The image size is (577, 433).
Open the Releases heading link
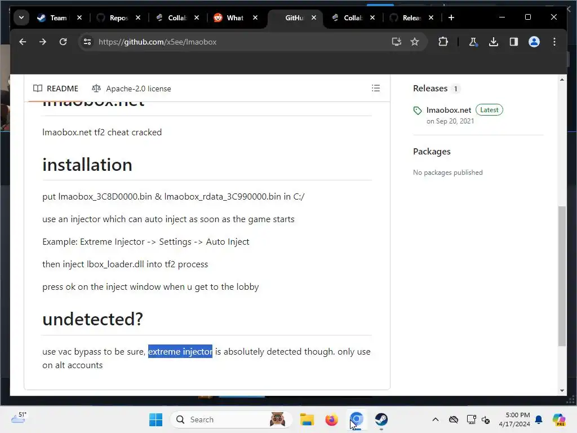pyautogui.click(x=430, y=89)
